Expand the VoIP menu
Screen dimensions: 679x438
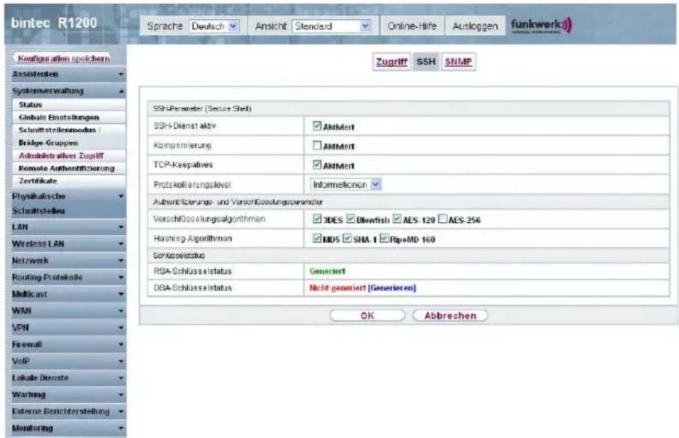click(68, 361)
